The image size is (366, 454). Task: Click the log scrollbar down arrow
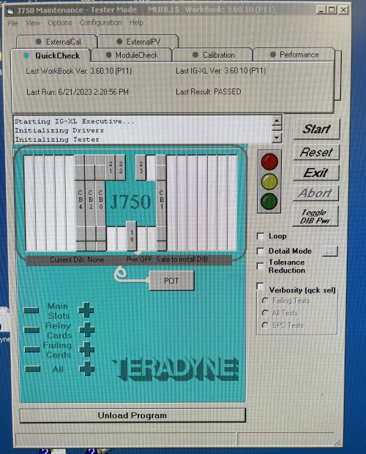click(277, 137)
